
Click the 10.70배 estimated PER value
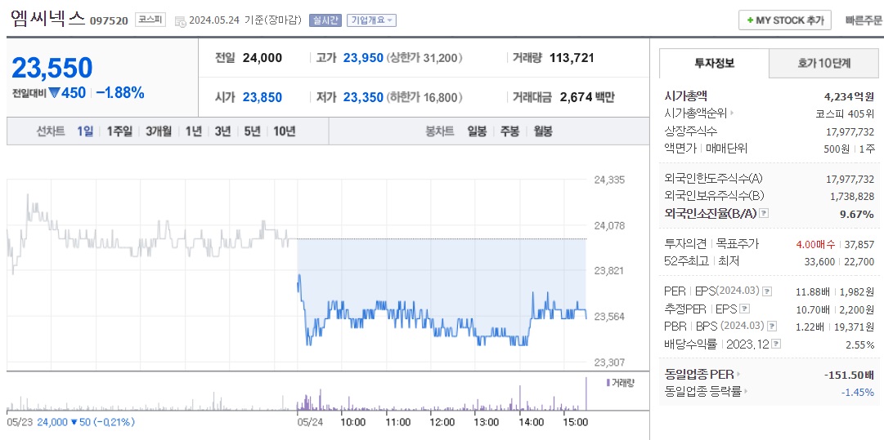click(812, 309)
